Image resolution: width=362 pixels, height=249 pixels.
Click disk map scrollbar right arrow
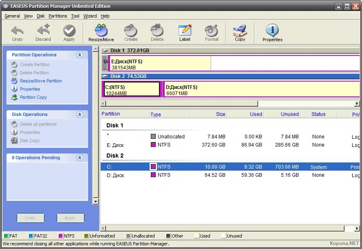pyautogui.click(x=357, y=103)
